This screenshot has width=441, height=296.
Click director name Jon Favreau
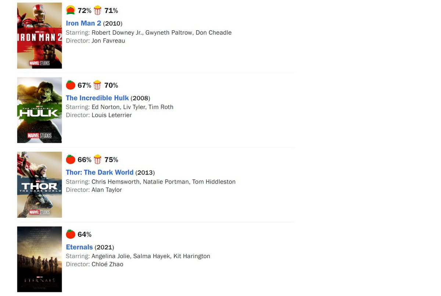pos(108,41)
